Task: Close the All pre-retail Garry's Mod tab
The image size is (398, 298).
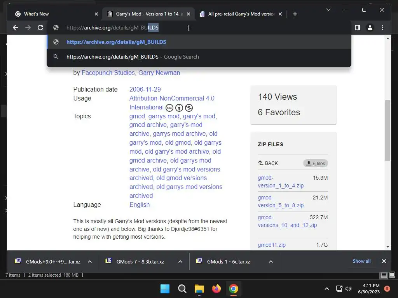Action: (280, 14)
